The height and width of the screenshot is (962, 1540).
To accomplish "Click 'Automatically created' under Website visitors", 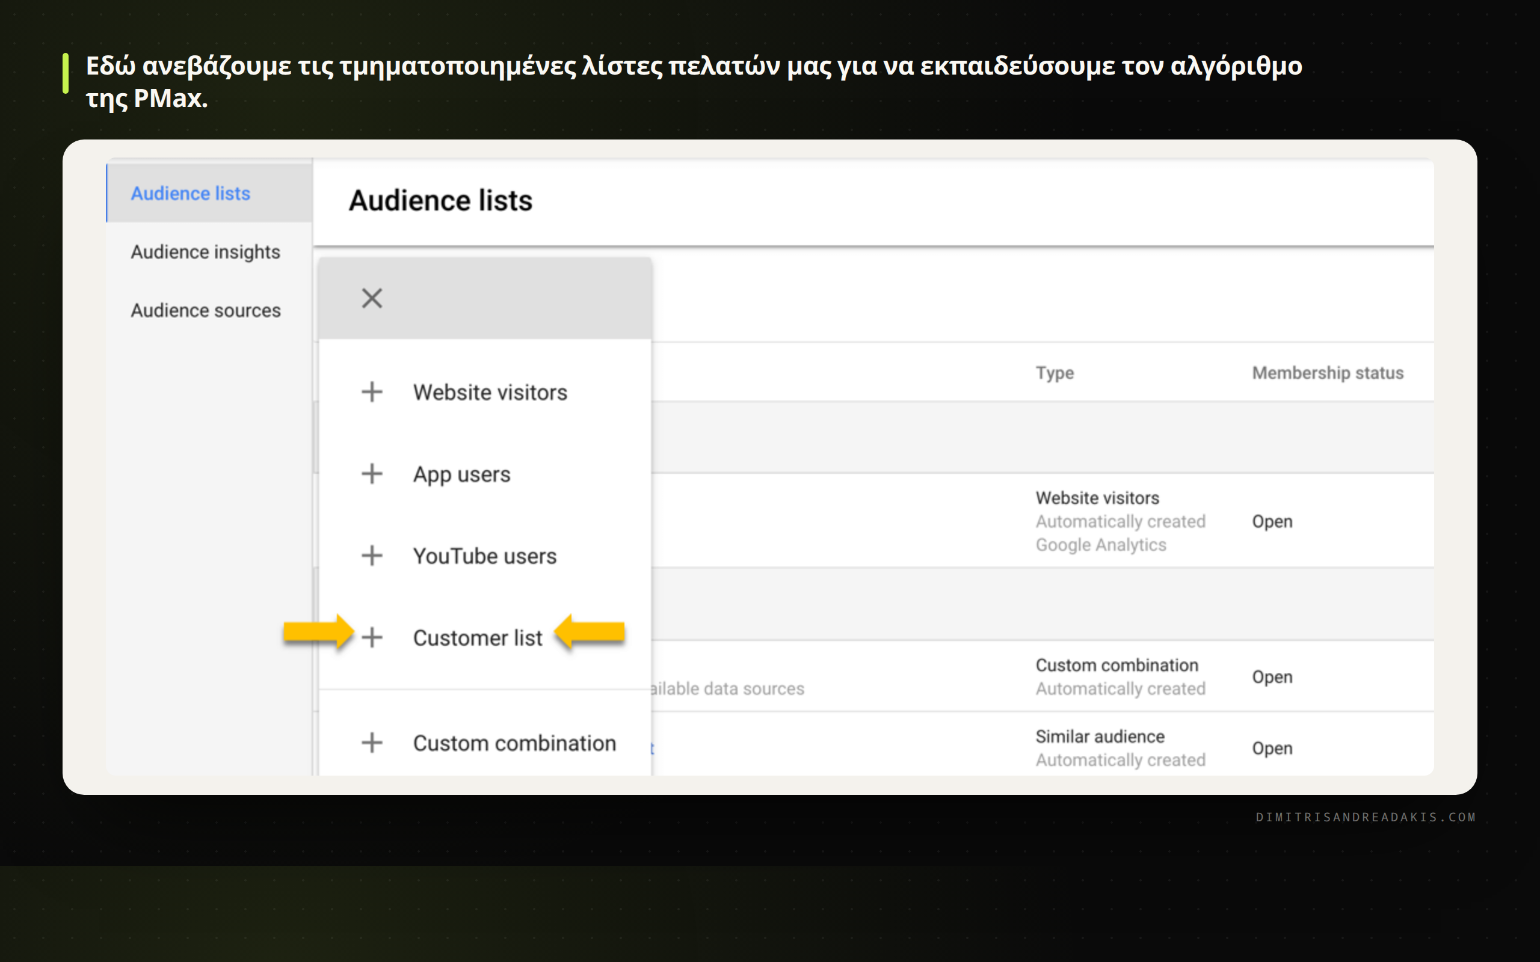I will point(1120,521).
